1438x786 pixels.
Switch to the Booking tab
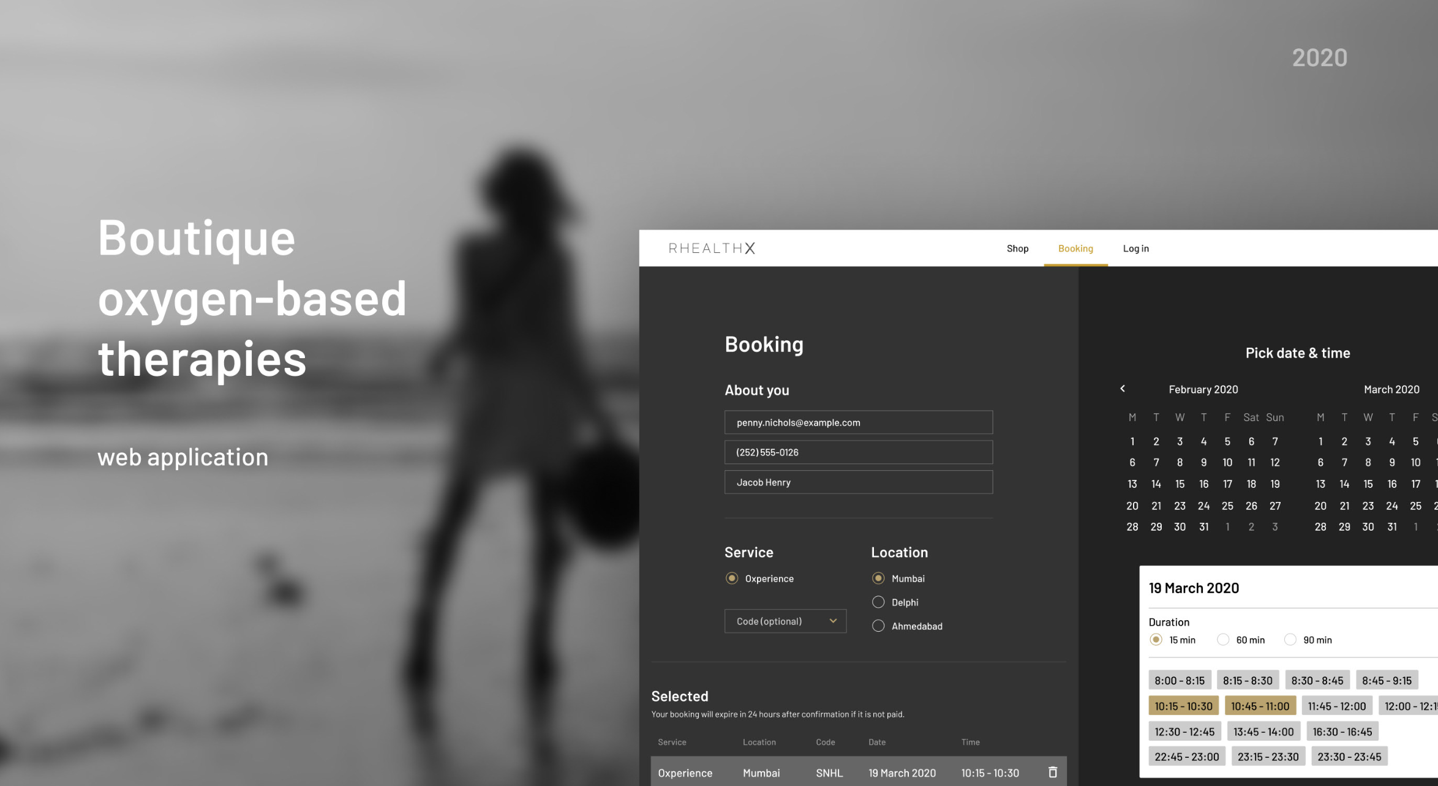click(1075, 249)
